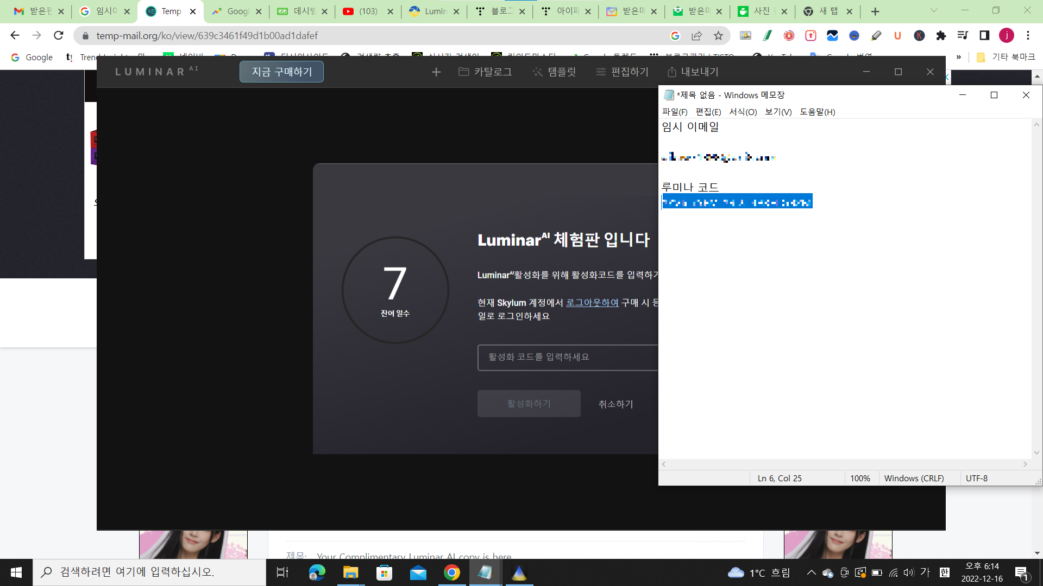This screenshot has height=586, width=1043.
Task: Open a new Chrome tab with plus
Action: tap(875, 11)
